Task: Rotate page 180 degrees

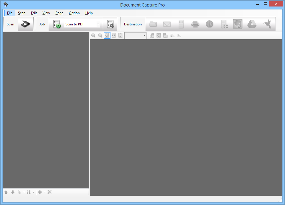Action: (159, 35)
